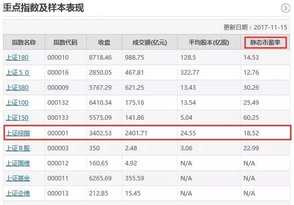Click average share capital 322.77
Screen dimensions: 294x205
pos(190,73)
